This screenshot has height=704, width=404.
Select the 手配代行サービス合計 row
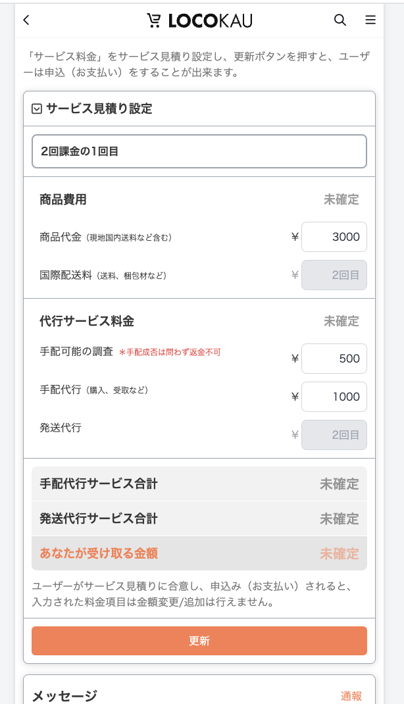pos(199,484)
